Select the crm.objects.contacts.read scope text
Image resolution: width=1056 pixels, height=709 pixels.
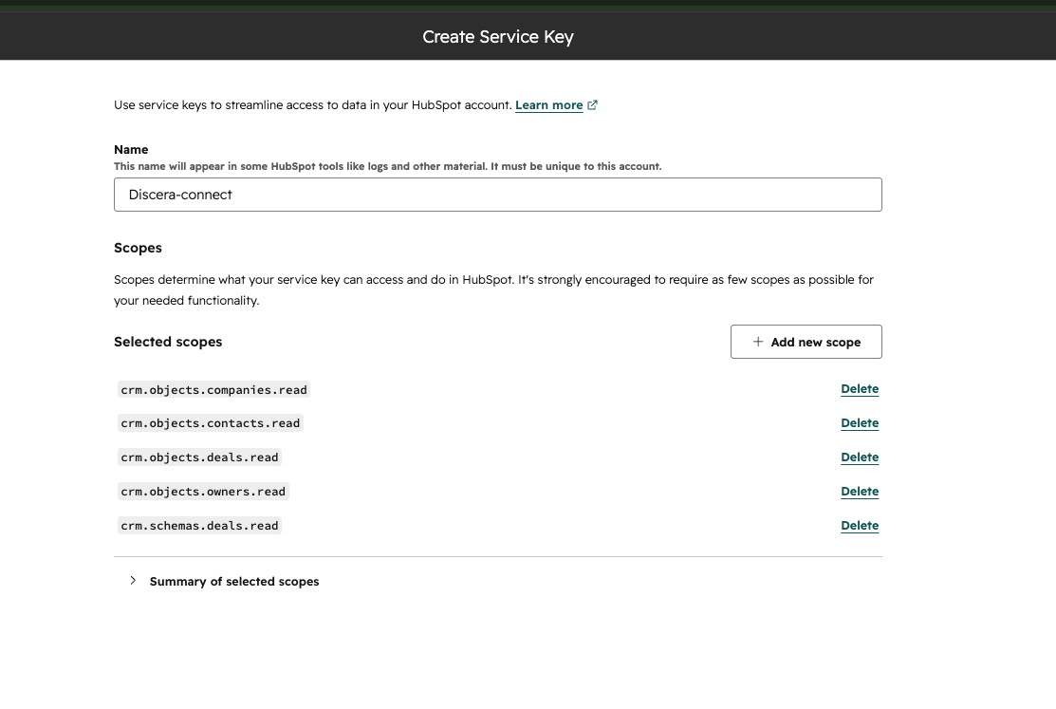tap(210, 423)
